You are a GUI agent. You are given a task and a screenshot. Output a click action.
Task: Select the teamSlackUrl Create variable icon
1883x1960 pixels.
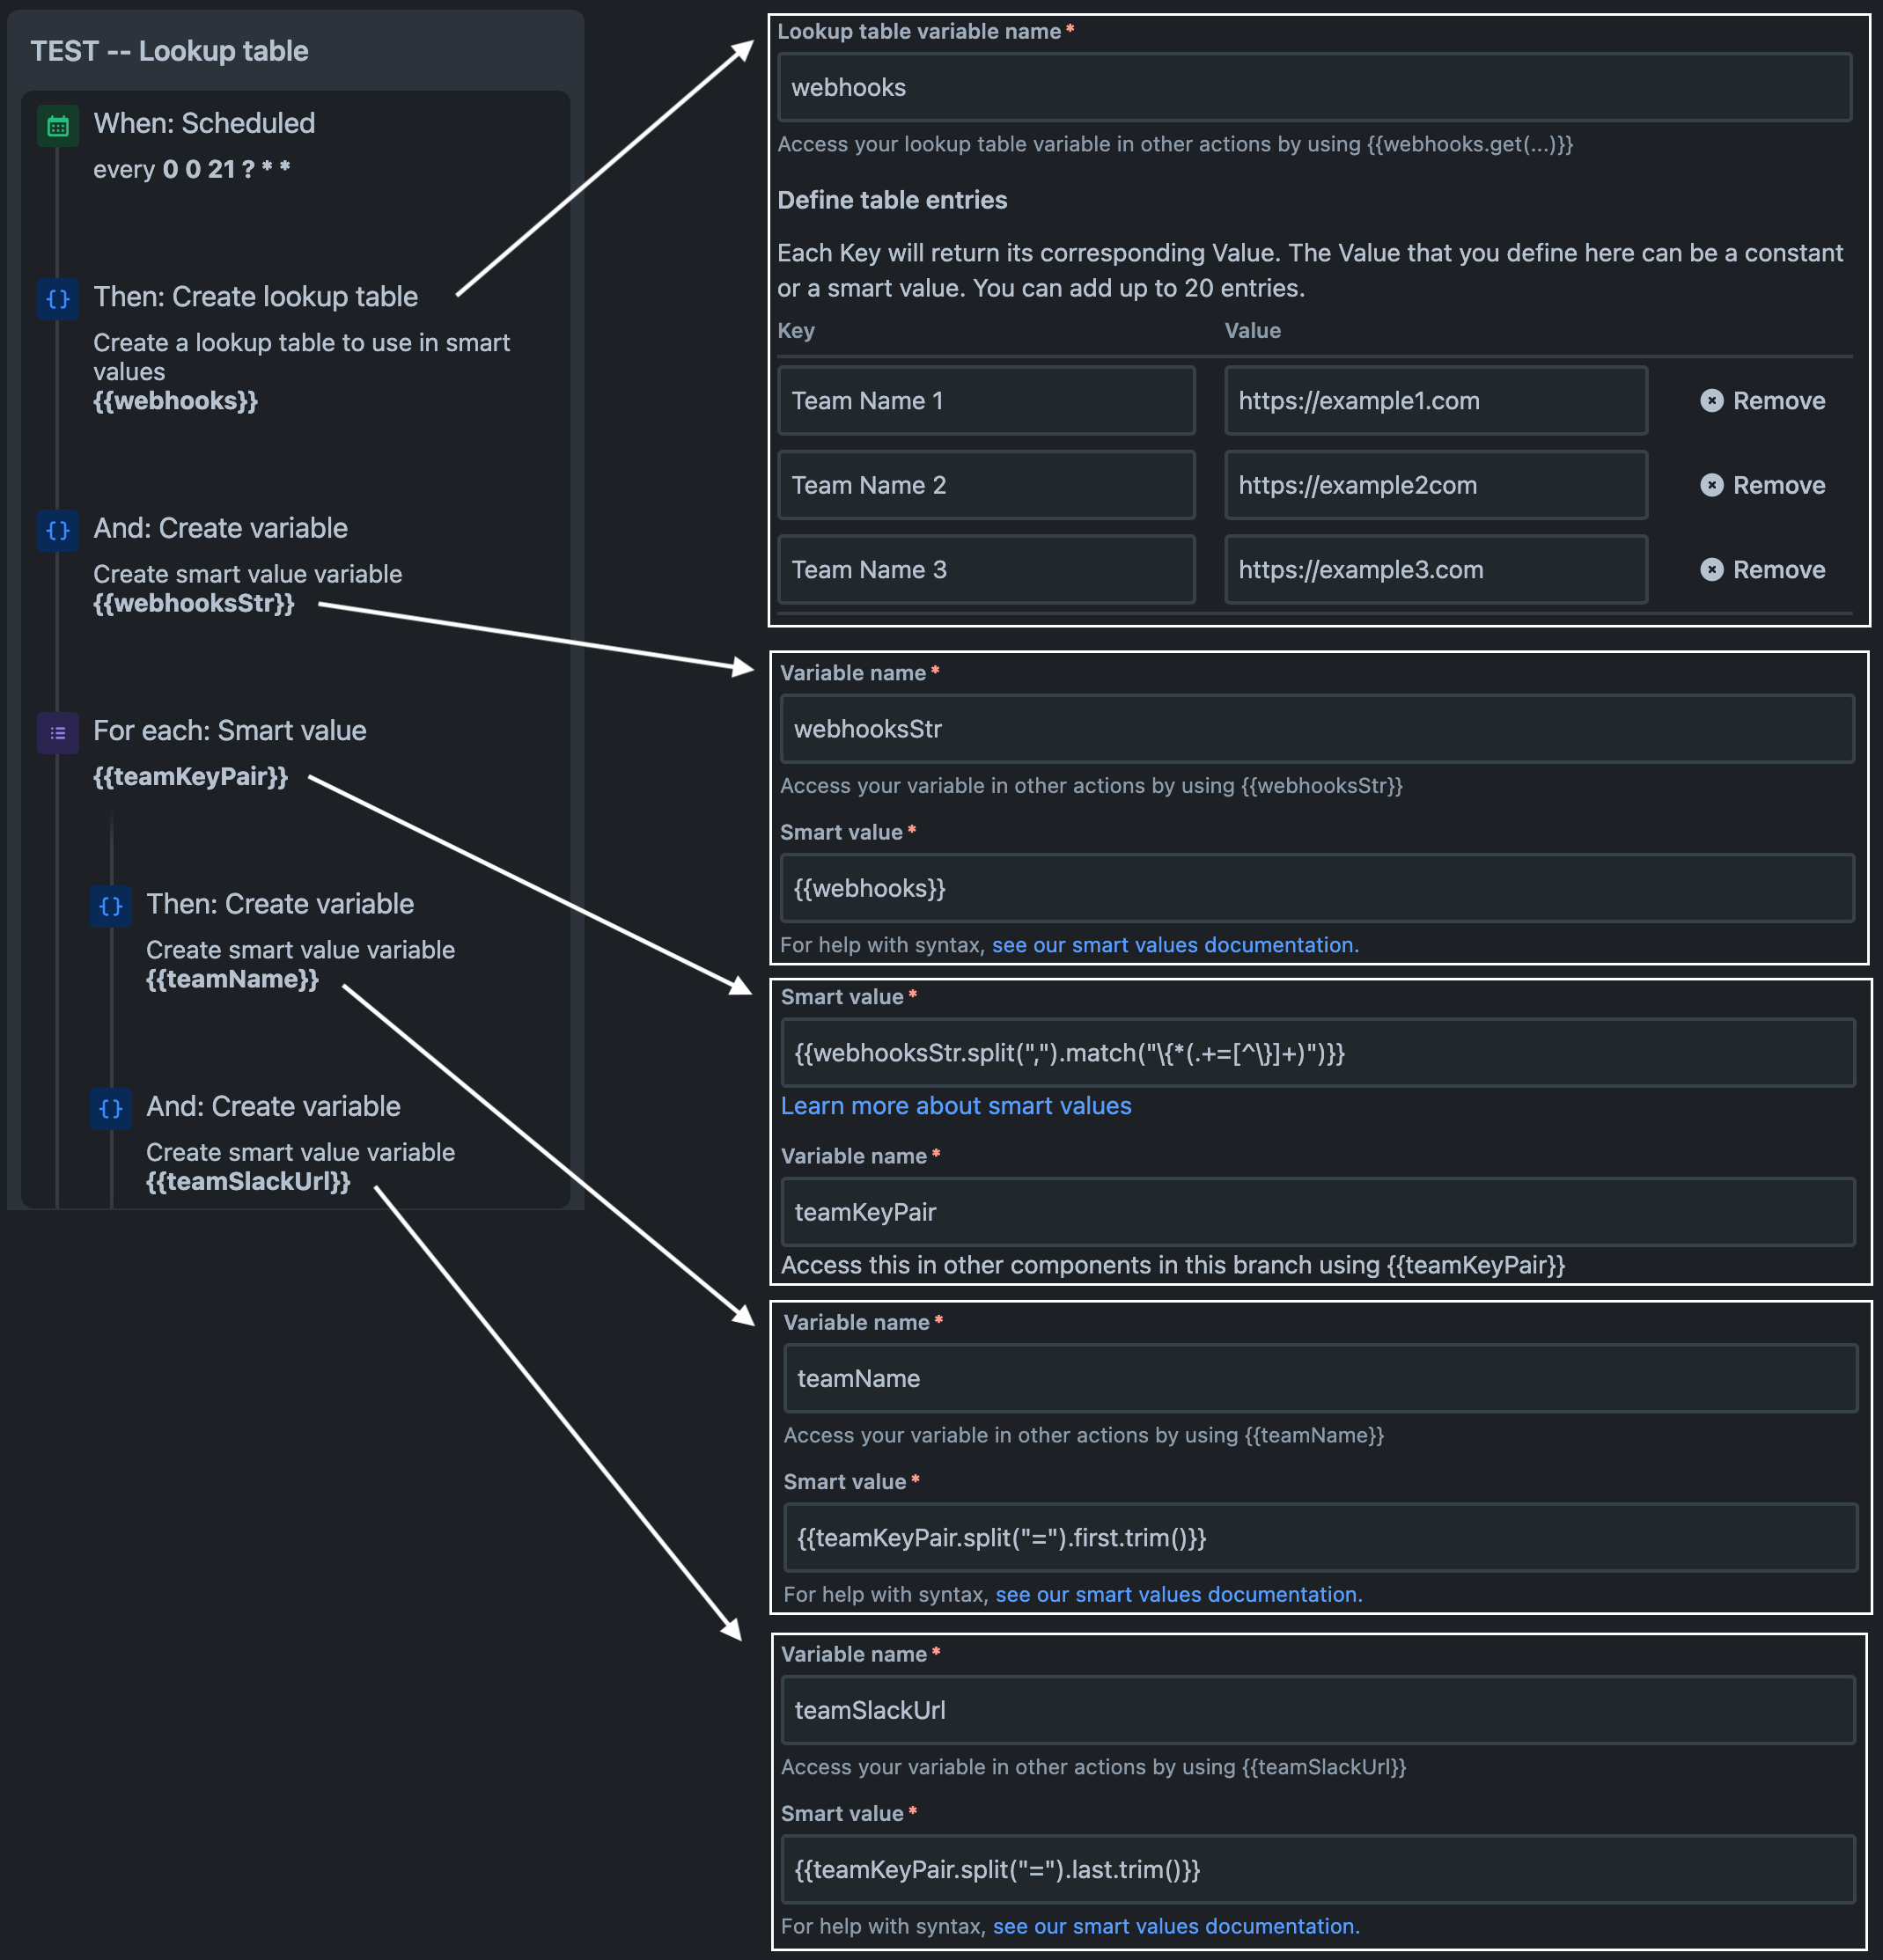pos(111,1108)
